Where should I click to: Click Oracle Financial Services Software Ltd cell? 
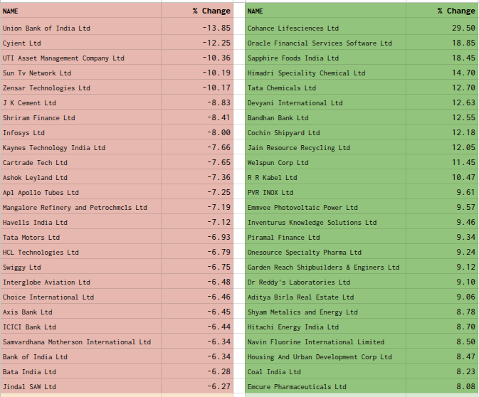325,43
